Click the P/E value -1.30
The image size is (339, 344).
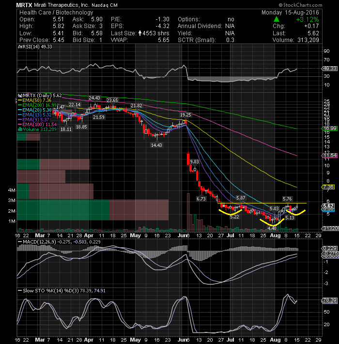click(x=162, y=19)
